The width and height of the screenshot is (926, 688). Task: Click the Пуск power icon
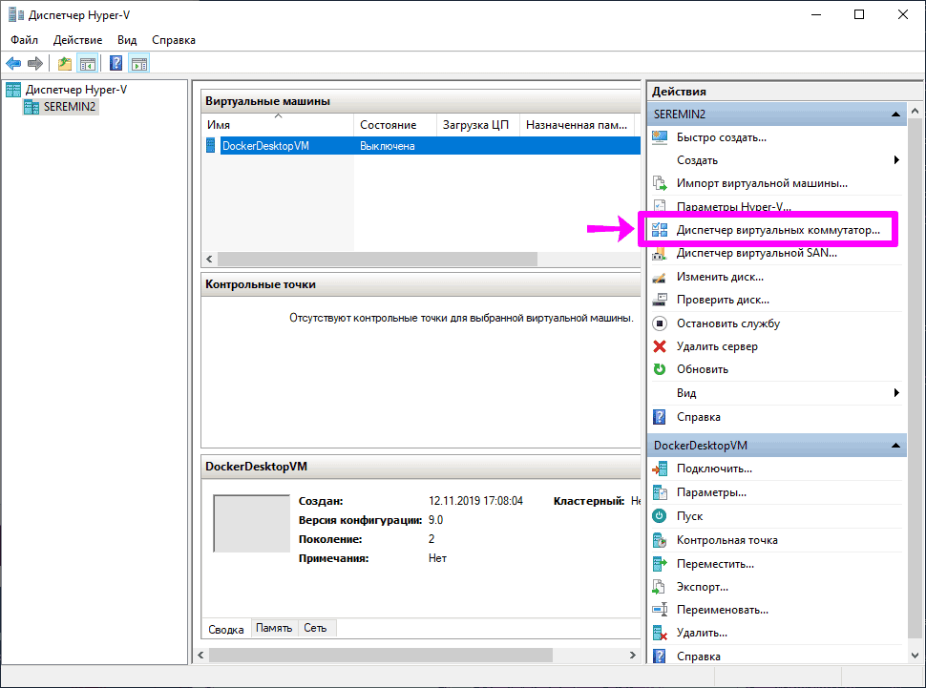[660, 516]
